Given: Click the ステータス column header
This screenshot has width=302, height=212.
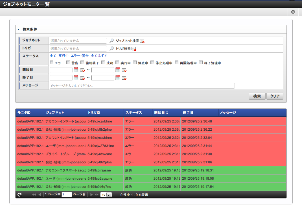Looking at the screenshot, I should [134, 113].
